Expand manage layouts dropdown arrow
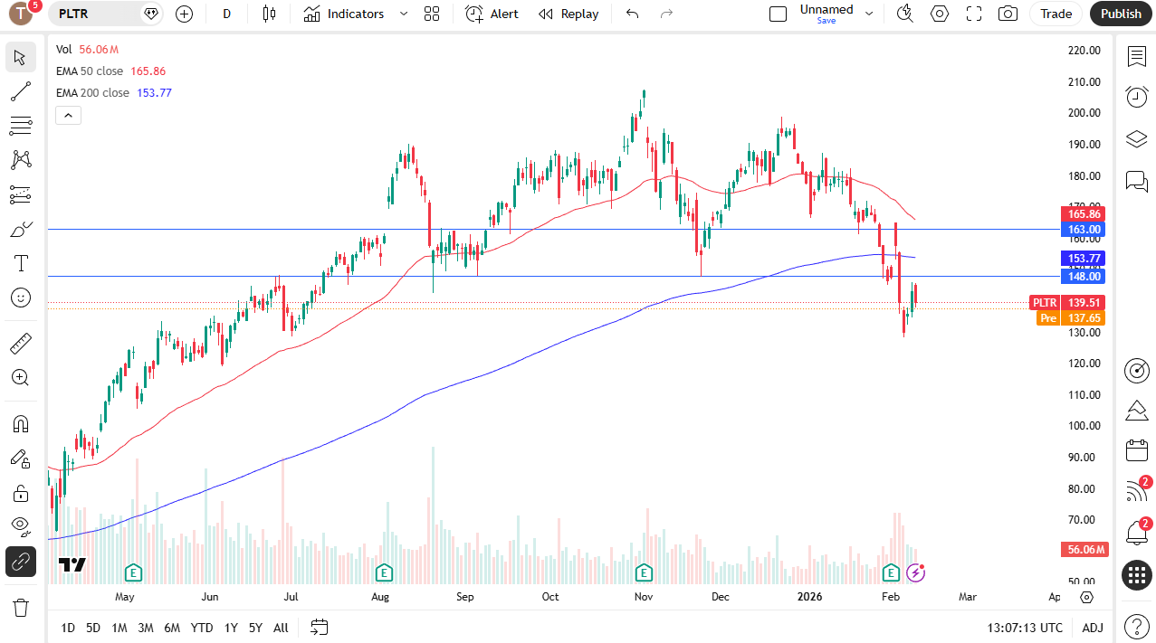 point(870,14)
